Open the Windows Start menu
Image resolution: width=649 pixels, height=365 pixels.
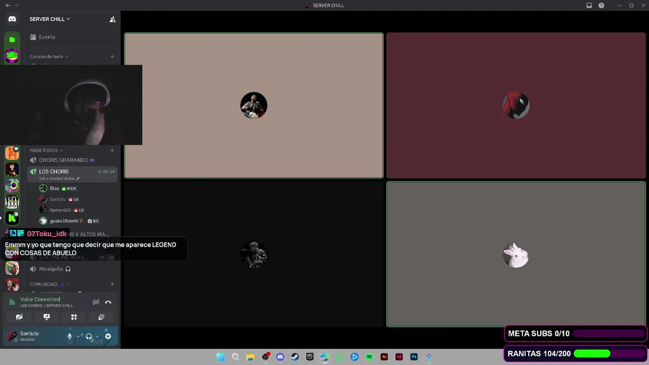click(221, 357)
